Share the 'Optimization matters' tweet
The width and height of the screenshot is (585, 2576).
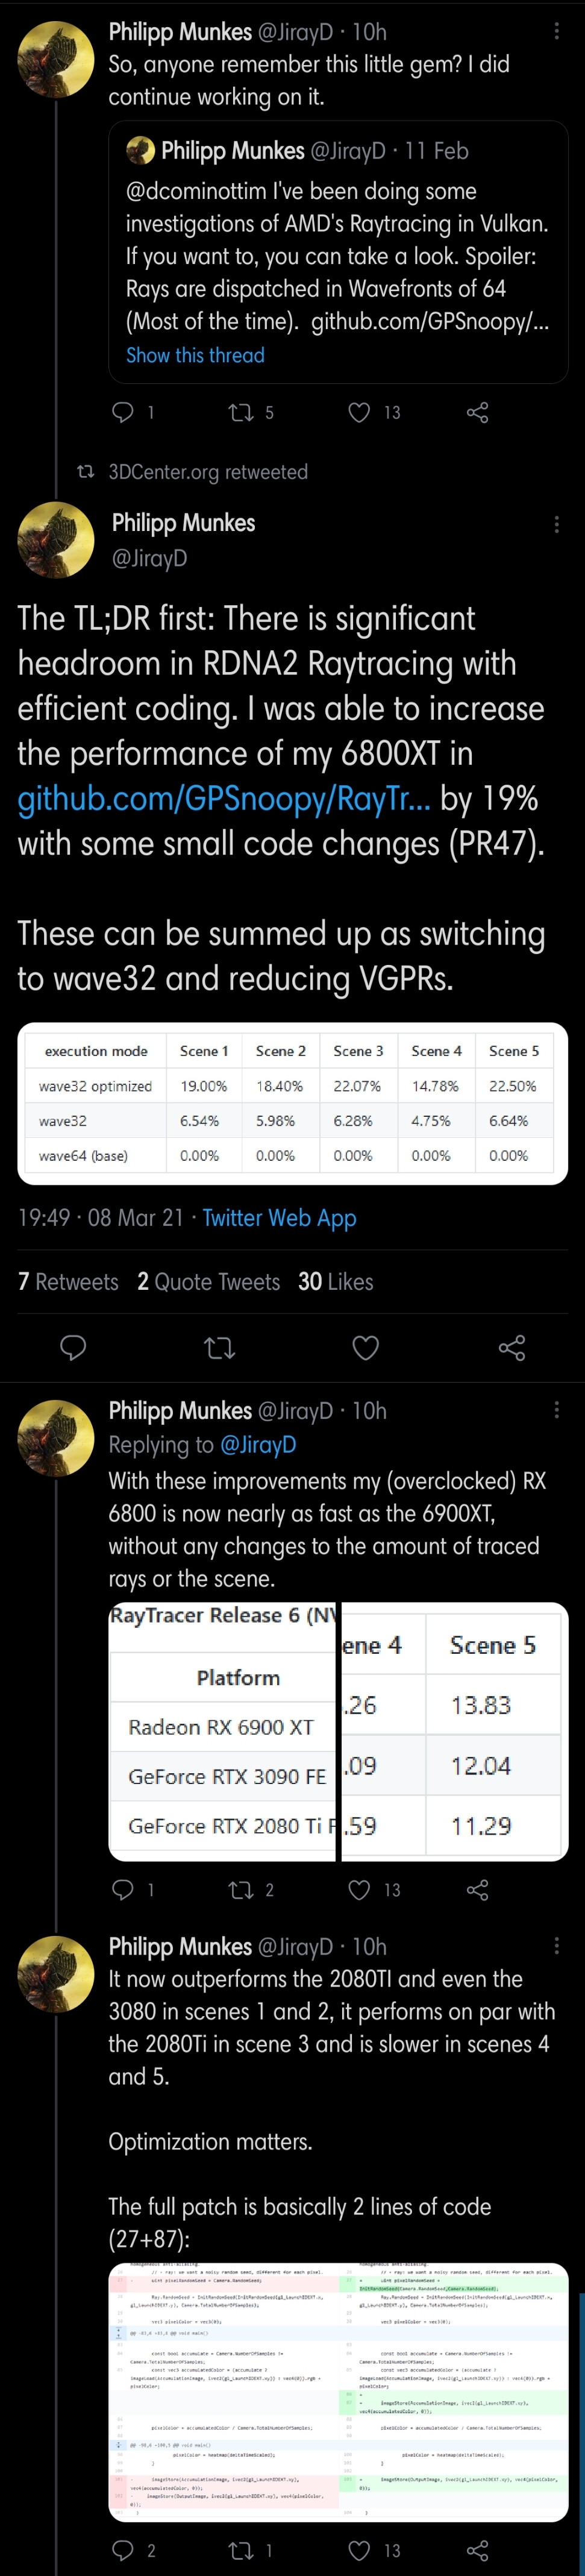(x=478, y=2550)
